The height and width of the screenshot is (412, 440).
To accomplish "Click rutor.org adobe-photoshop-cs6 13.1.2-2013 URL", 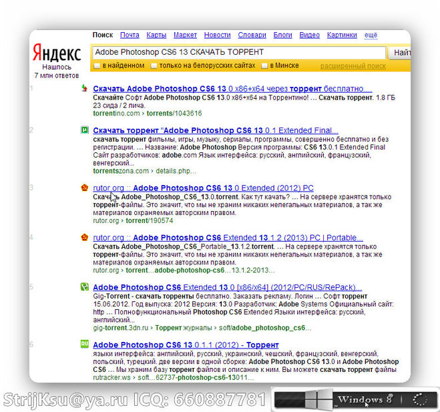I will 184,270.
